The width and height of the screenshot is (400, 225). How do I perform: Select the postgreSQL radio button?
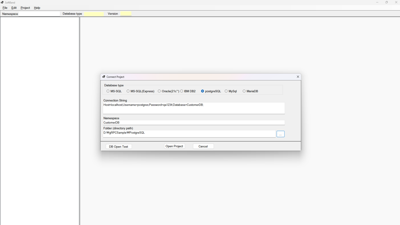pos(202,91)
